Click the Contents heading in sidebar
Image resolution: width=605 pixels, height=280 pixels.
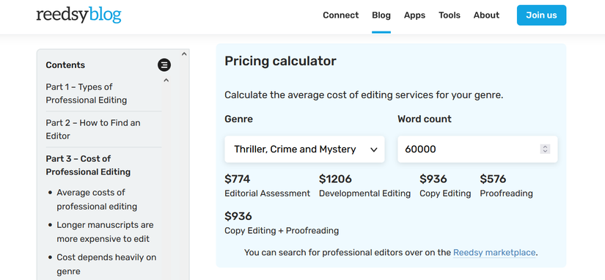[65, 65]
